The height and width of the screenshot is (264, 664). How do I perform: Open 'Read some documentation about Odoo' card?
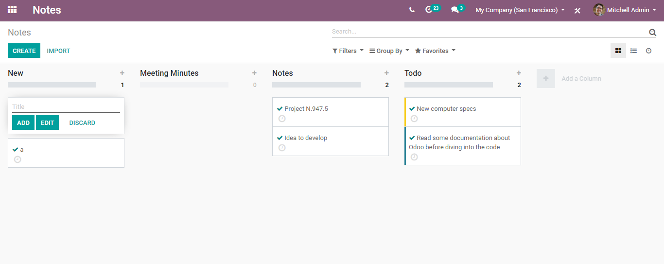463,146
